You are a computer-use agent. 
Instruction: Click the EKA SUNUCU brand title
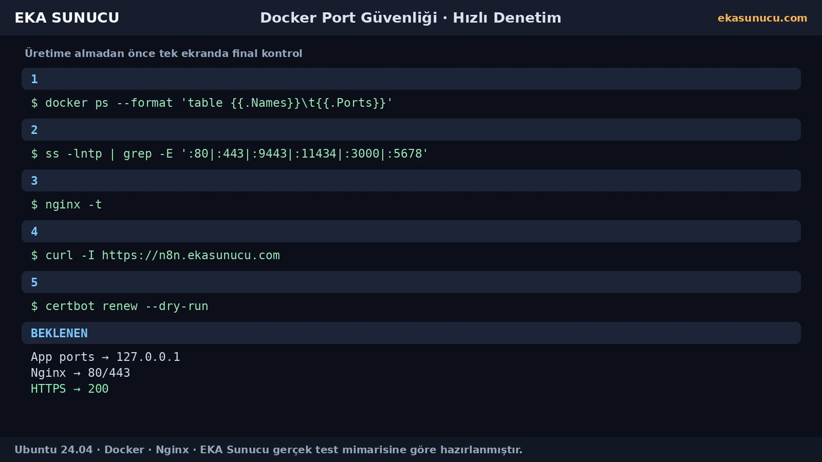(x=67, y=18)
